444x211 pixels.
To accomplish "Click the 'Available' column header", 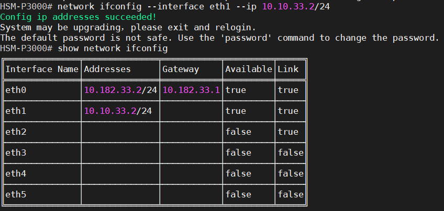I will tap(249, 69).
